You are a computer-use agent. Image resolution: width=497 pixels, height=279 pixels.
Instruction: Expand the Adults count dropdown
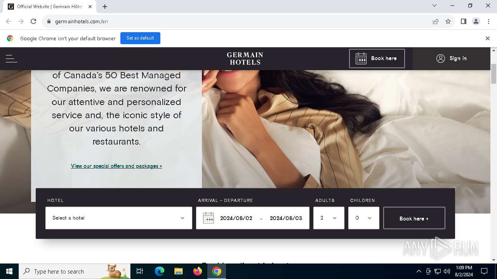click(x=329, y=218)
